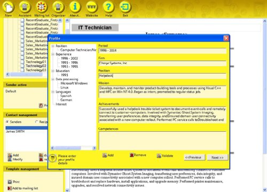Collapse the Data processing tree node
The height and width of the screenshot is (192, 267).
tap(53, 79)
